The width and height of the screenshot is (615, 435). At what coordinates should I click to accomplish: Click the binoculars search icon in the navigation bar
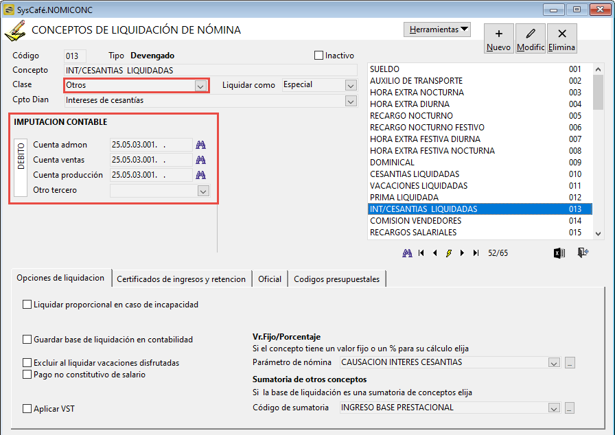pos(407,253)
